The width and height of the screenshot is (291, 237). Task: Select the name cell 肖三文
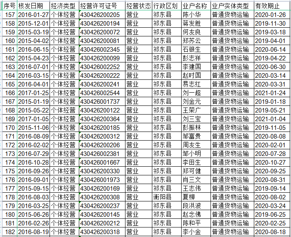192,180
